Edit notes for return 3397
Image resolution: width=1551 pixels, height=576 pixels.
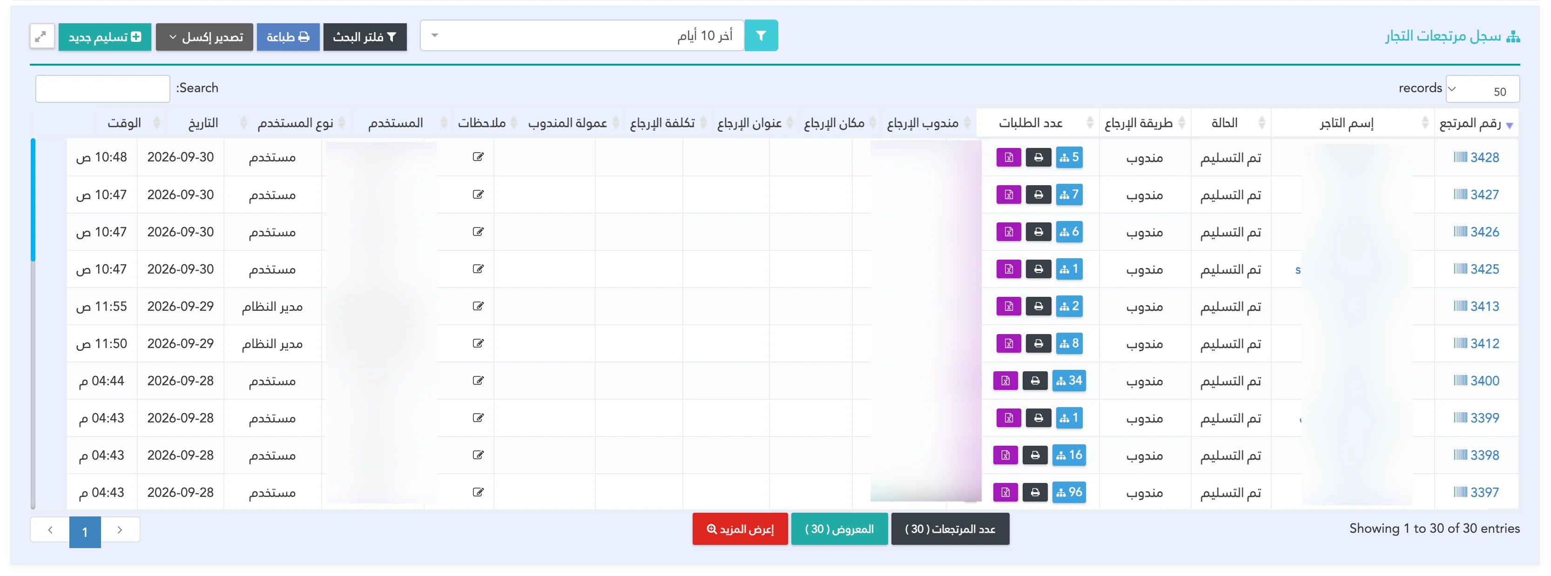click(x=478, y=492)
